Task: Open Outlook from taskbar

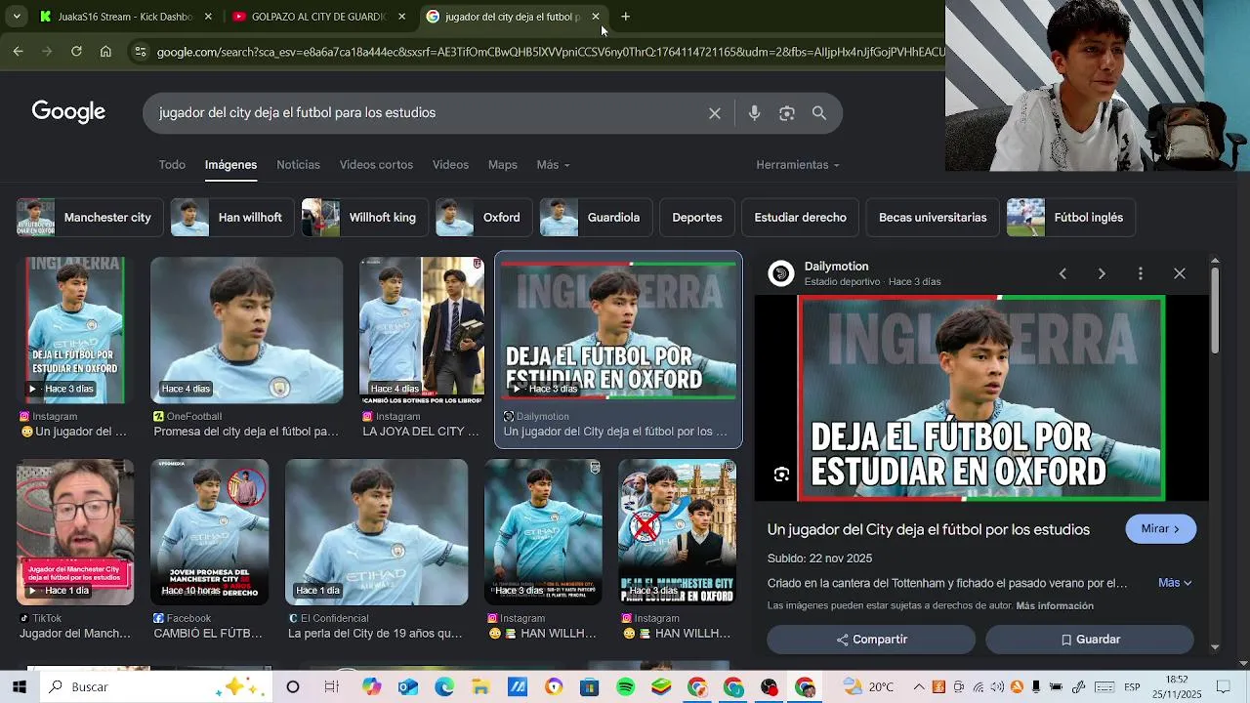Action: [x=408, y=687]
